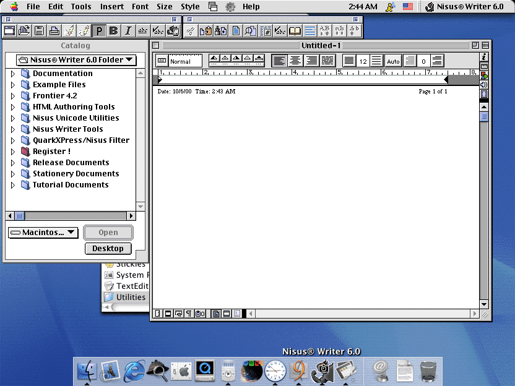Toggle Bold style B button
This screenshot has width=515, height=386.
click(114, 31)
